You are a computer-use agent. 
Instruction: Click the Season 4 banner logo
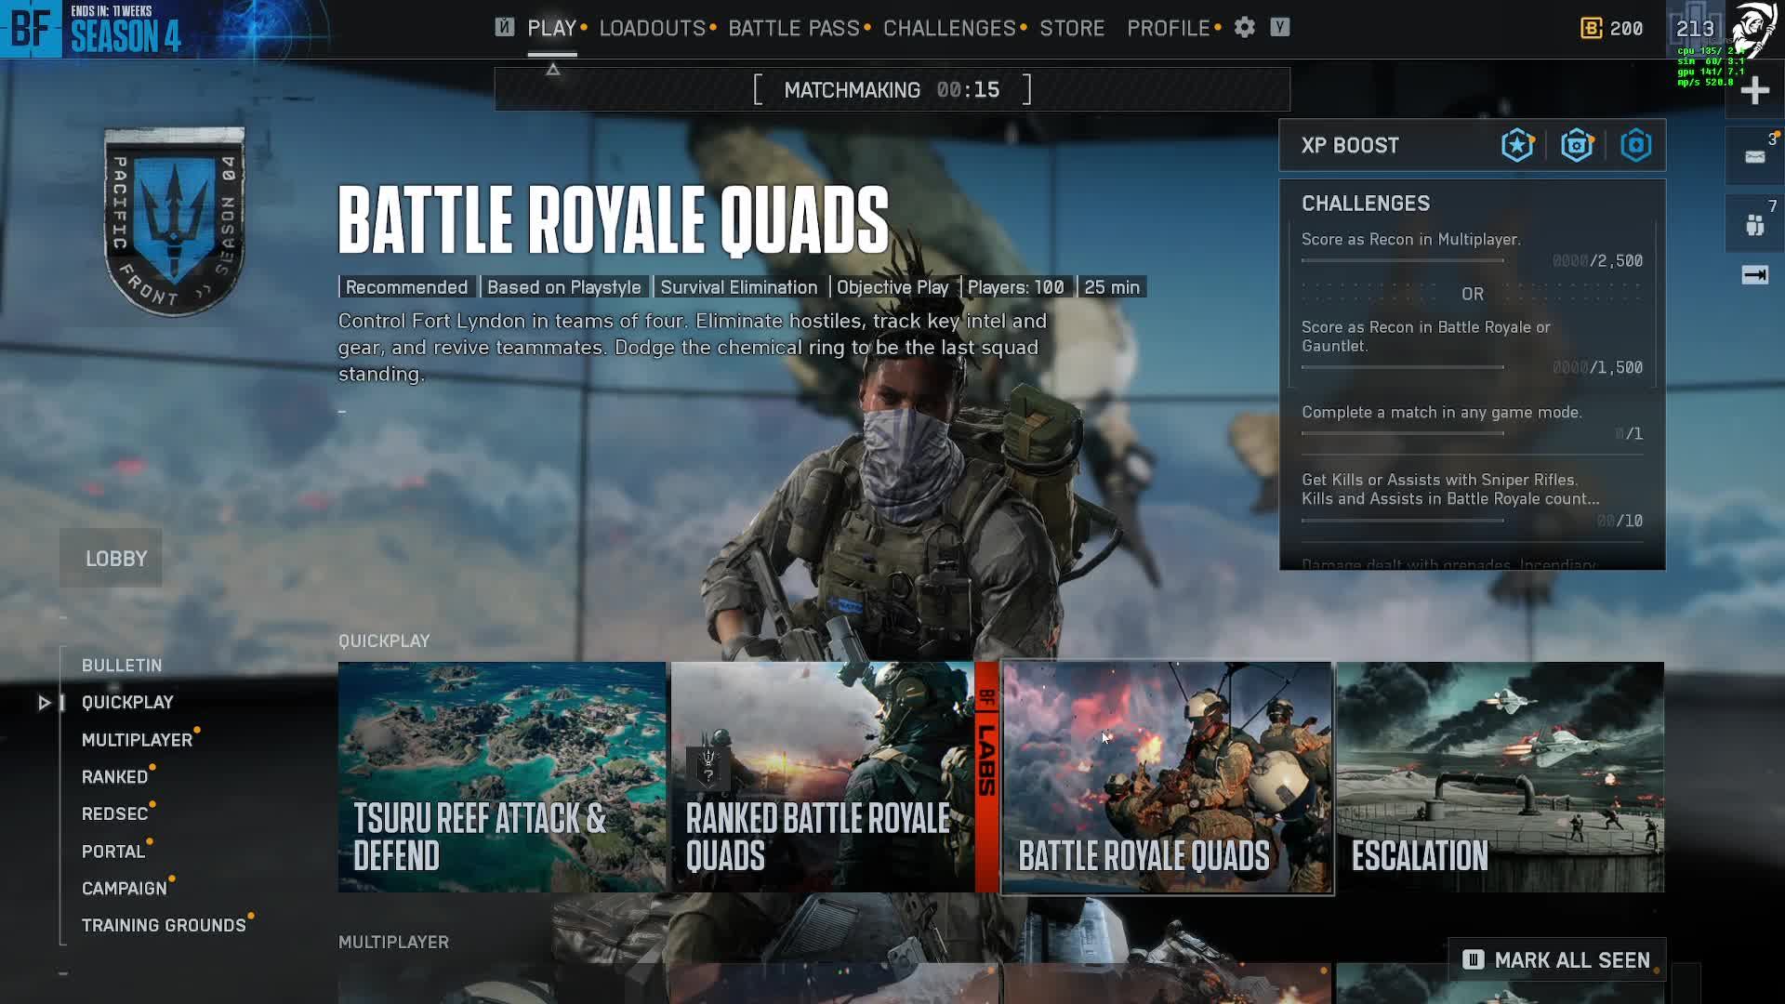(126, 37)
